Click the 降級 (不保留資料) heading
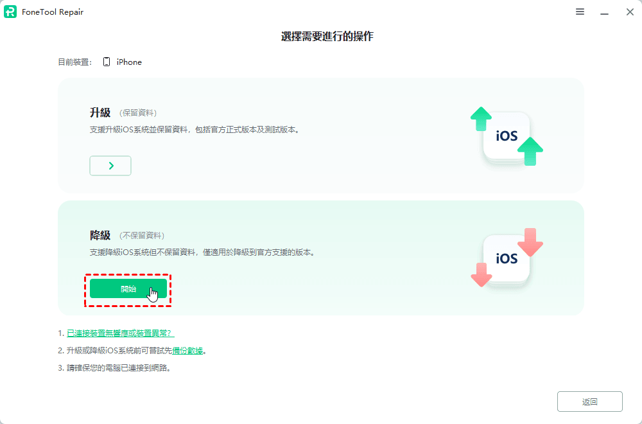This screenshot has height=424, width=642. click(126, 236)
